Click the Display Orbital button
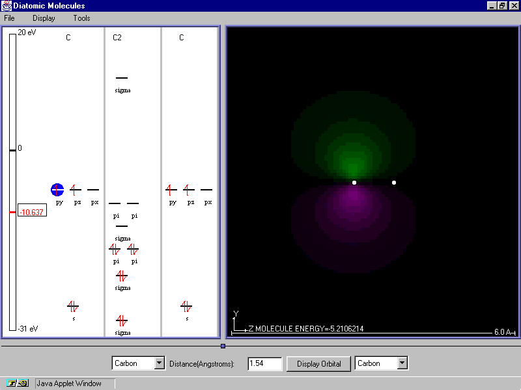521x390 pixels. pos(318,364)
